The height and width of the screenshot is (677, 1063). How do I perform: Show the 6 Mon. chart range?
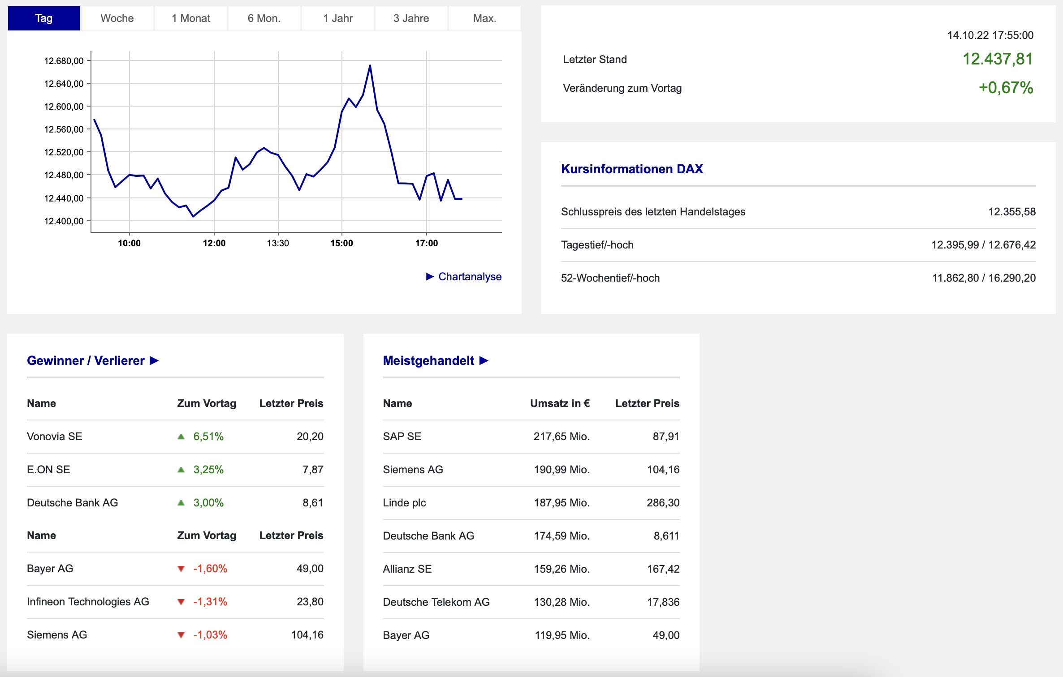coord(264,18)
